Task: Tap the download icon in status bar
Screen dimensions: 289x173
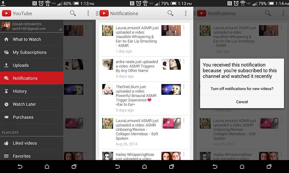Action: 4,3
